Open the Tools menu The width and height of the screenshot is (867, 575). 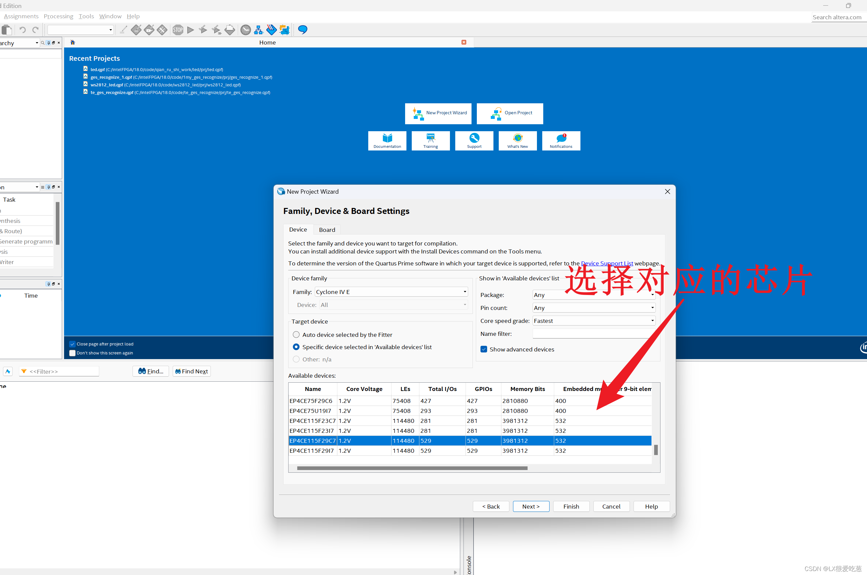coord(86,16)
